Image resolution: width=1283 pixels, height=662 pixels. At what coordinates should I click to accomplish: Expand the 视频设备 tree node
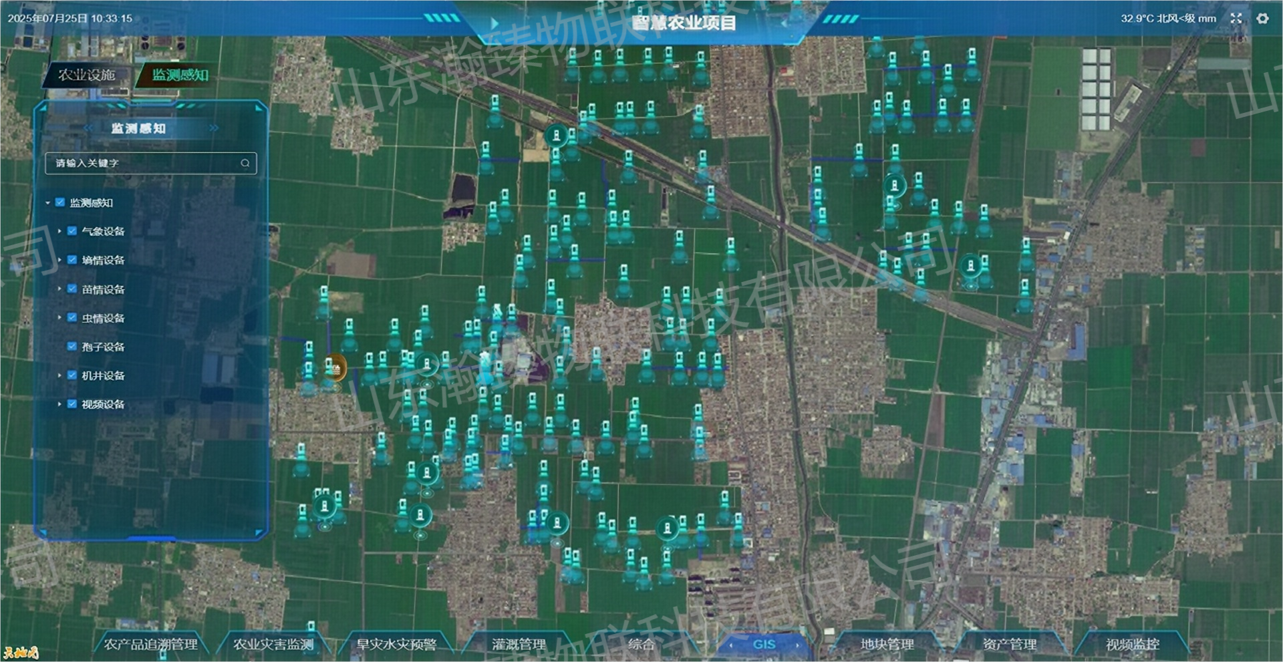tap(61, 405)
